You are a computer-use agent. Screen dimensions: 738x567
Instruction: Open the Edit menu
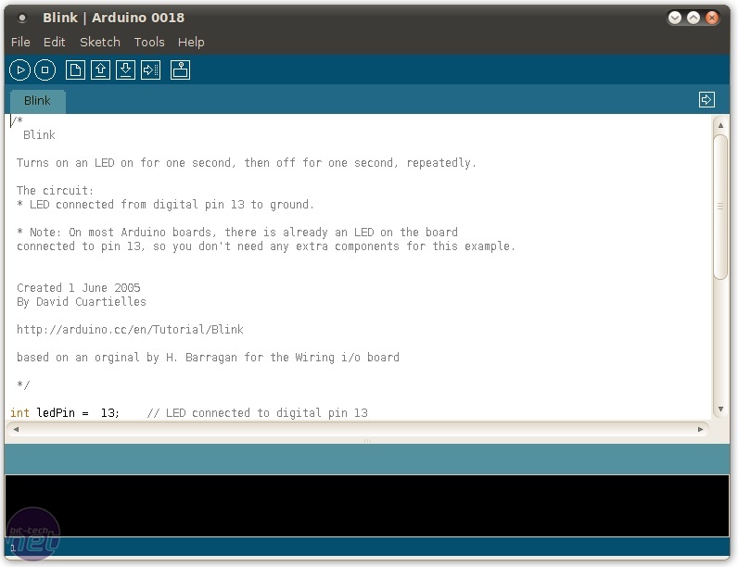point(54,43)
